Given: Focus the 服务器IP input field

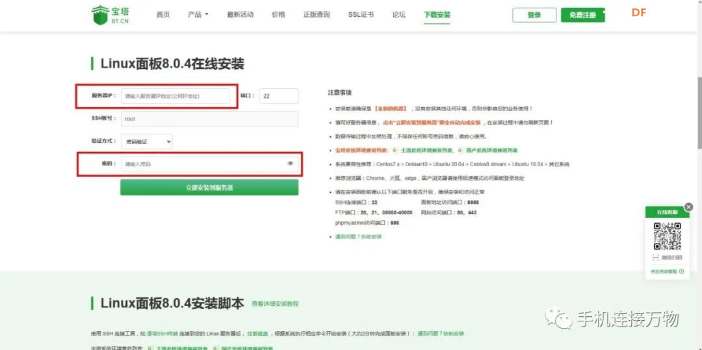Looking at the screenshot, I should (175, 96).
